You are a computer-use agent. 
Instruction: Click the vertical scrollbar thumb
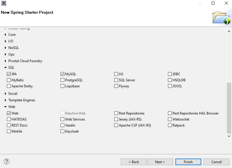pyautogui.click(x=229, y=108)
